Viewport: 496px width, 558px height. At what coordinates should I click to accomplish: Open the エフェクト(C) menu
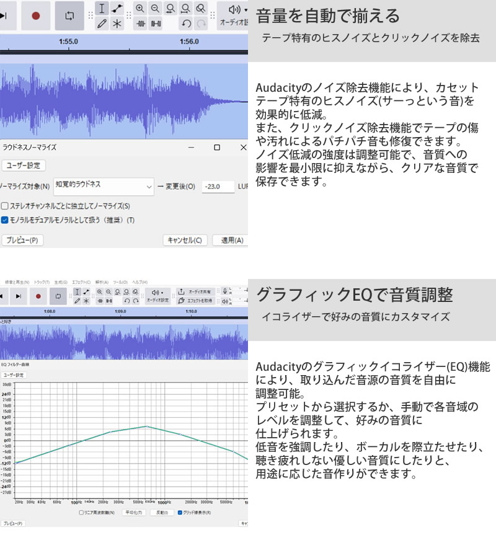81,283
